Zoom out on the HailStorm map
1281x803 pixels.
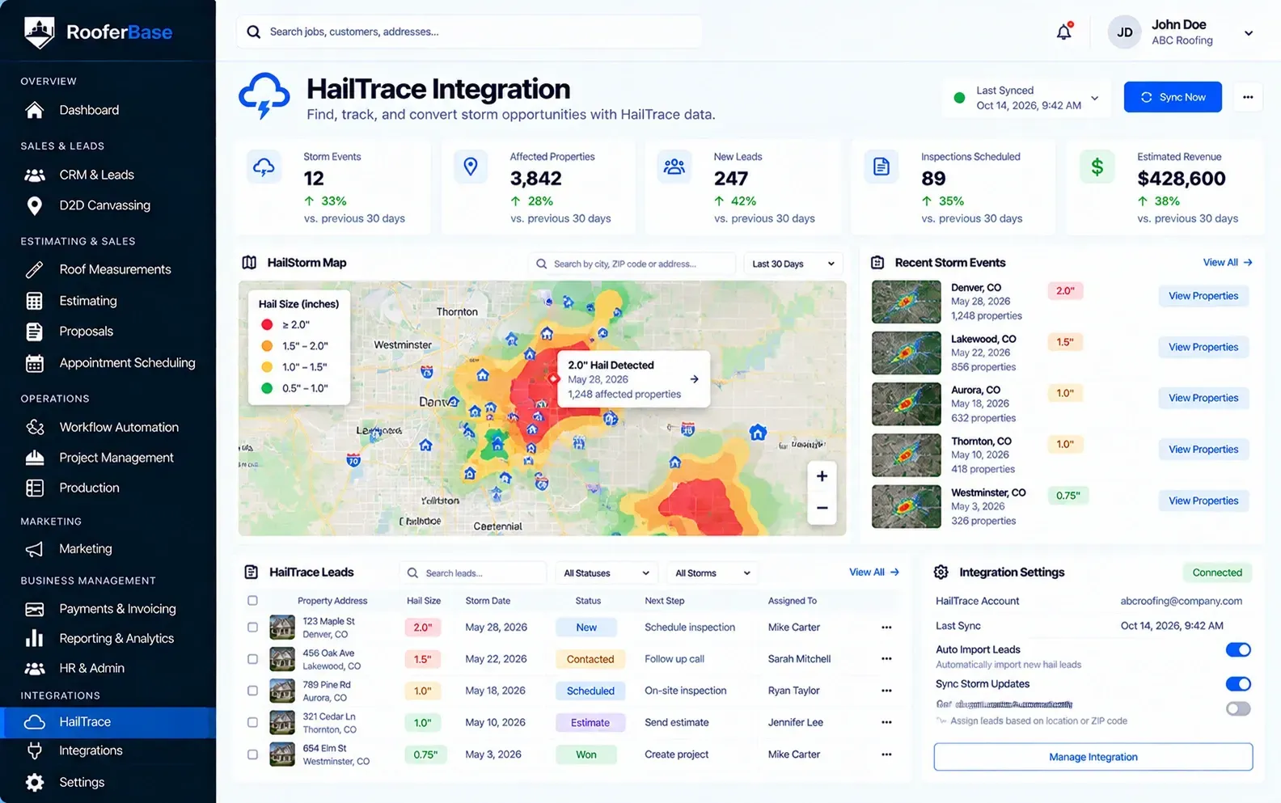click(822, 508)
